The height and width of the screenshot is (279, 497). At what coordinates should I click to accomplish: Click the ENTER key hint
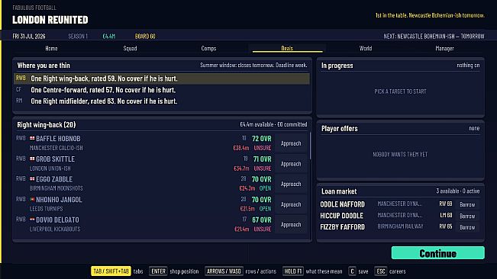pos(158,271)
